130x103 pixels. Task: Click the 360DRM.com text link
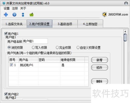(x=118, y=14)
